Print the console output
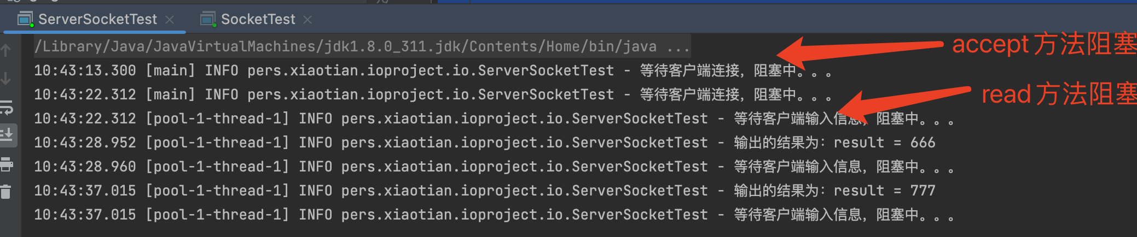This screenshot has height=237, width=1137. pyautogui.click(x=7, y=164)
